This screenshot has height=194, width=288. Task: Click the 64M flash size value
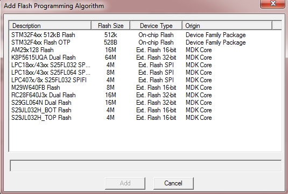110,58
